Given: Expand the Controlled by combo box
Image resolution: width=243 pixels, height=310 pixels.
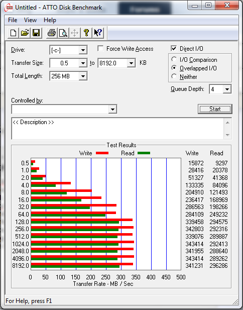Looking at the screenshot, I should pos(112,109).
